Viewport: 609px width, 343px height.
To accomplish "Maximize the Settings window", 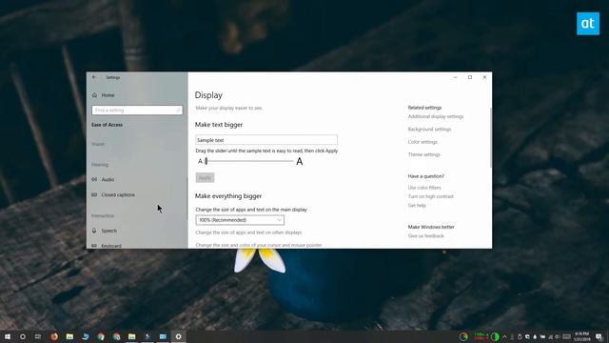I will click(470, 77).
